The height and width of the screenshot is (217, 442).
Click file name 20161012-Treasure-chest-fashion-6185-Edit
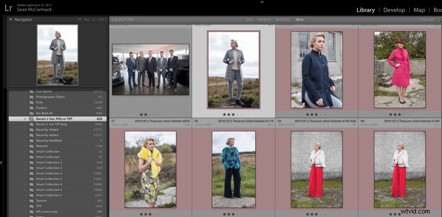(x=325, y=121)
